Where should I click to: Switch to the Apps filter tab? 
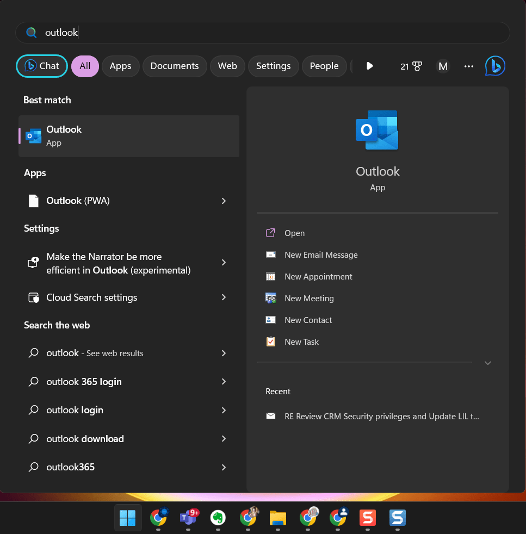tap(120, 66)
